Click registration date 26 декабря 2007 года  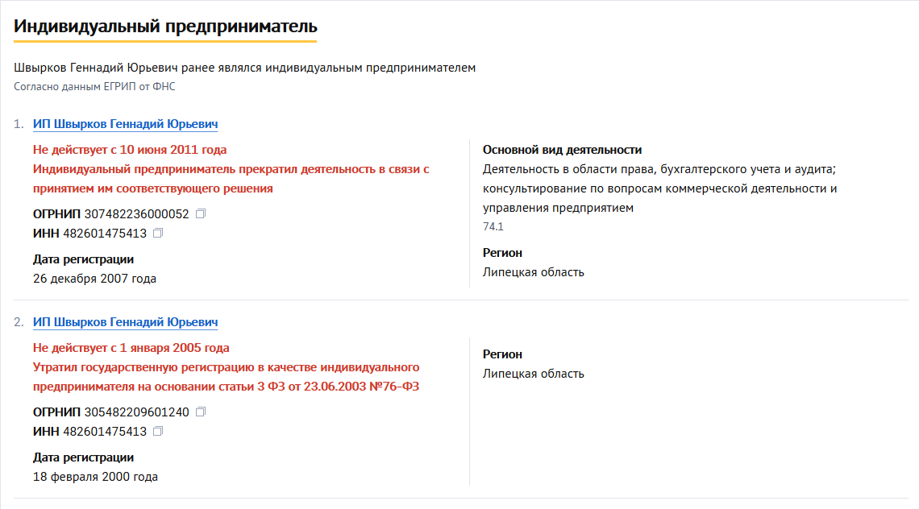coord(94,279)
